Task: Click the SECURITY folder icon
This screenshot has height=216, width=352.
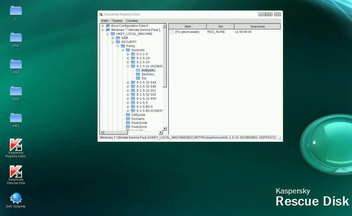Action: [118, 42]
